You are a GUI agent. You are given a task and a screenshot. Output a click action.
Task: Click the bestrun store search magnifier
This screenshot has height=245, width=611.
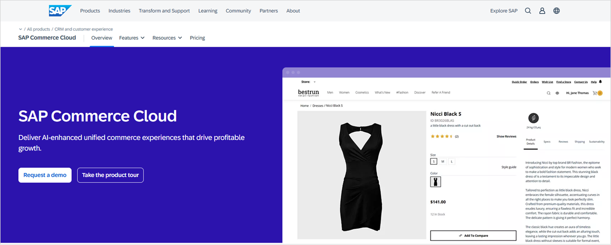[x=548, y=93]
